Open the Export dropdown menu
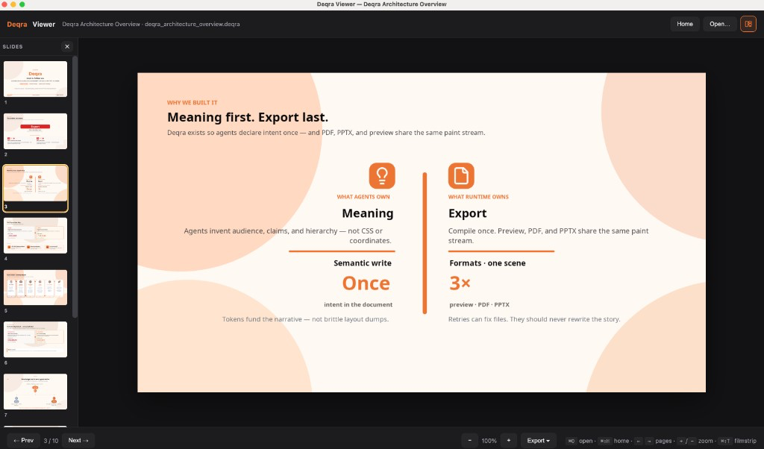Viewport: 764px width, 449px height. tap(539, 440)
